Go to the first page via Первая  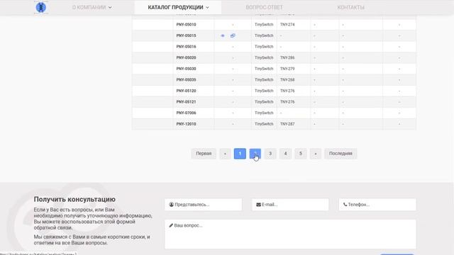[204, 154]
